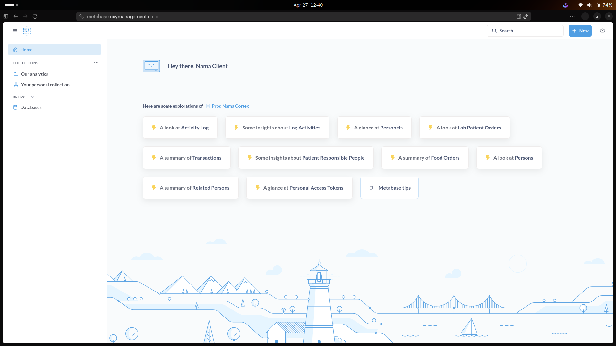Image resolution: width=616 pixels, height=346 pixels.
Task: Open insights about Patient Responsible People
Action: [x=306, y=158]
